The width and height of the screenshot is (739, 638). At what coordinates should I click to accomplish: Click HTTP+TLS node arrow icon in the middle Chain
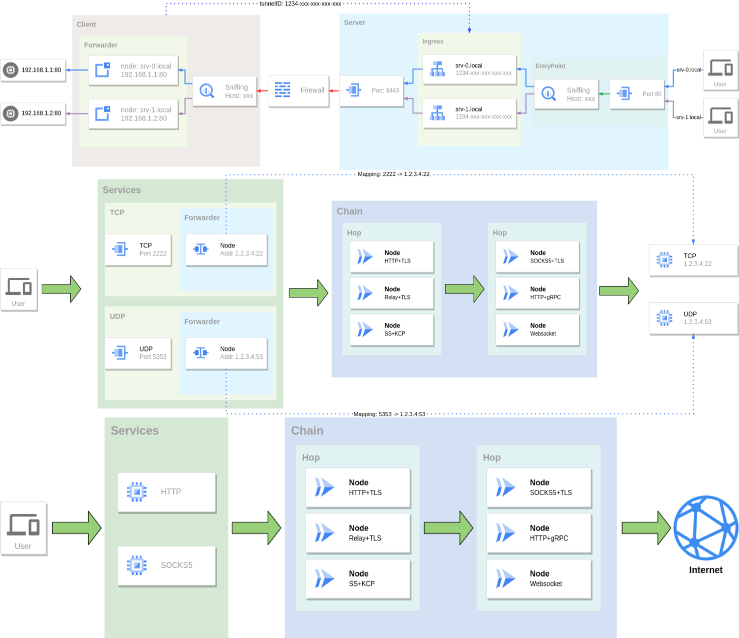365,257
